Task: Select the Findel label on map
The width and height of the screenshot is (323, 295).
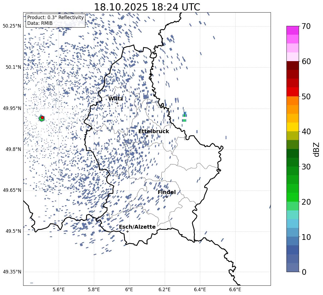Action: coord(166,192)
